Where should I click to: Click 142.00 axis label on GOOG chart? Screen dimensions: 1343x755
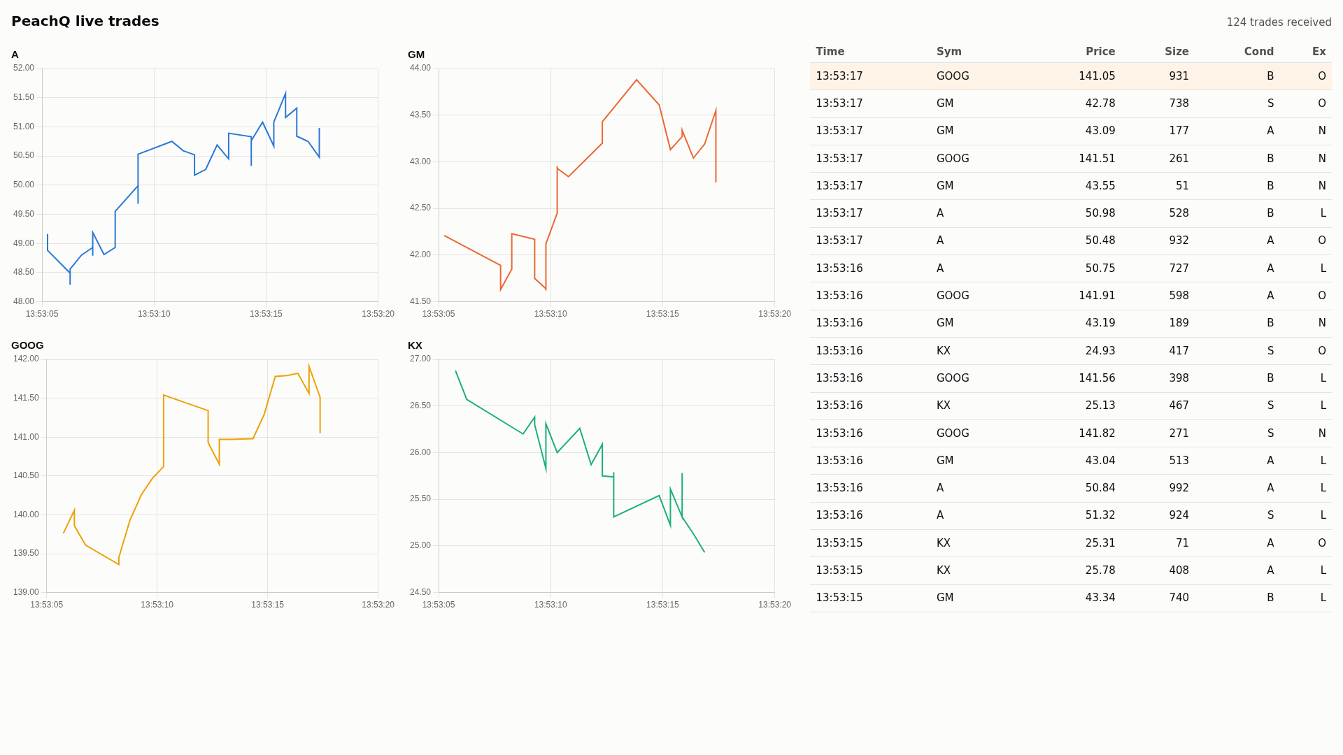[26, 359]
